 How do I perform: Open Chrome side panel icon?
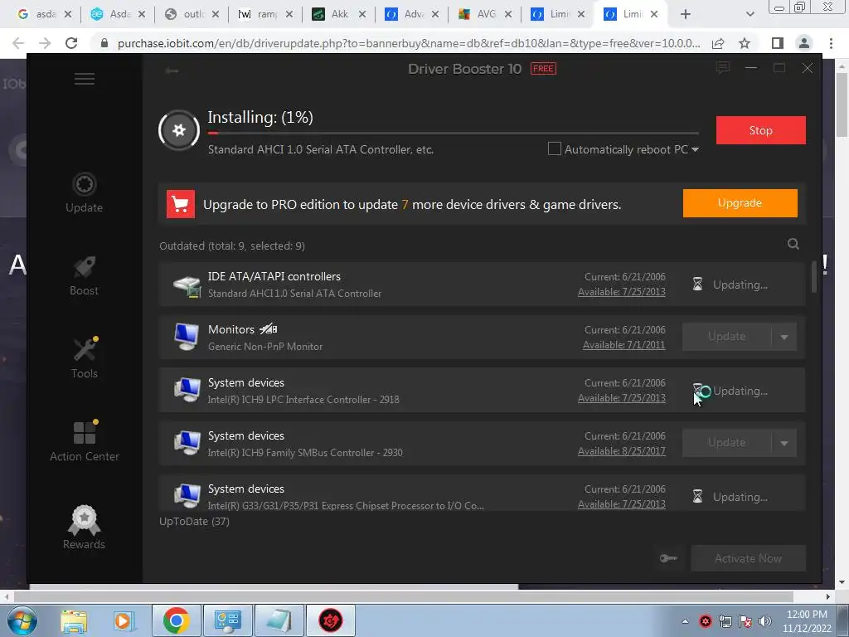(x=778, y=43)
